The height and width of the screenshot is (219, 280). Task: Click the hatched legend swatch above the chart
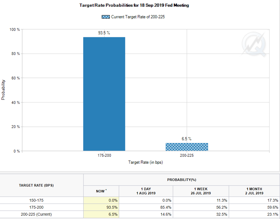pos(106,17)
